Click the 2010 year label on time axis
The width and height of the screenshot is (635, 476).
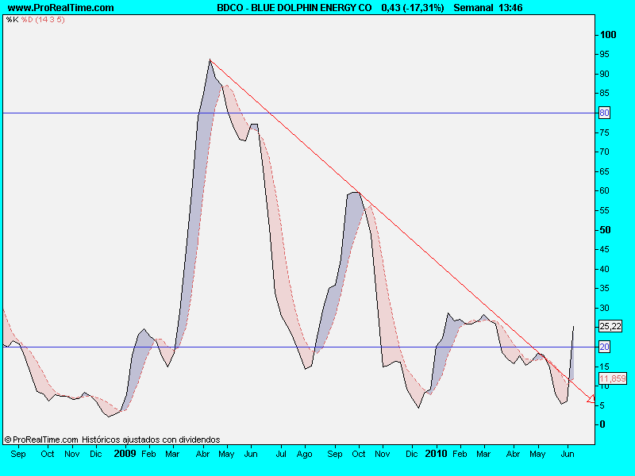pos(436,453)
